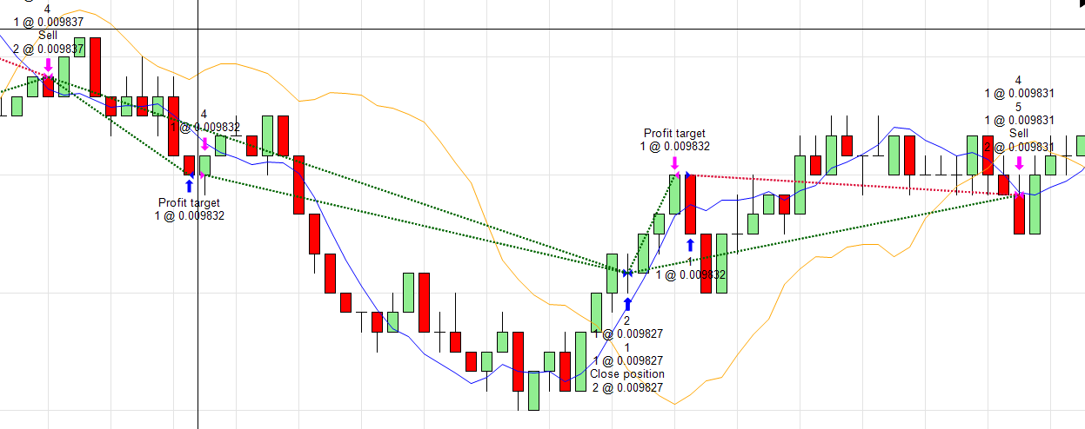Select the "Close position" label
This screenshot has width=1085, height=429.
(626, 374)
